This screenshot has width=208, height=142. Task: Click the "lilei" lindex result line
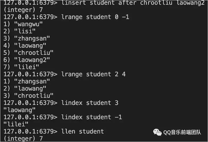pos(16,124)
